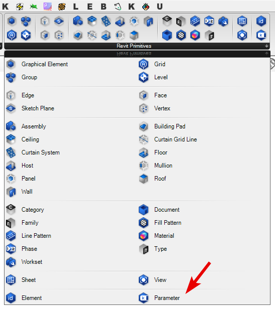275x310 pixels.
Task: Click the Phase component icon
Action: click(x=11, y=249)
